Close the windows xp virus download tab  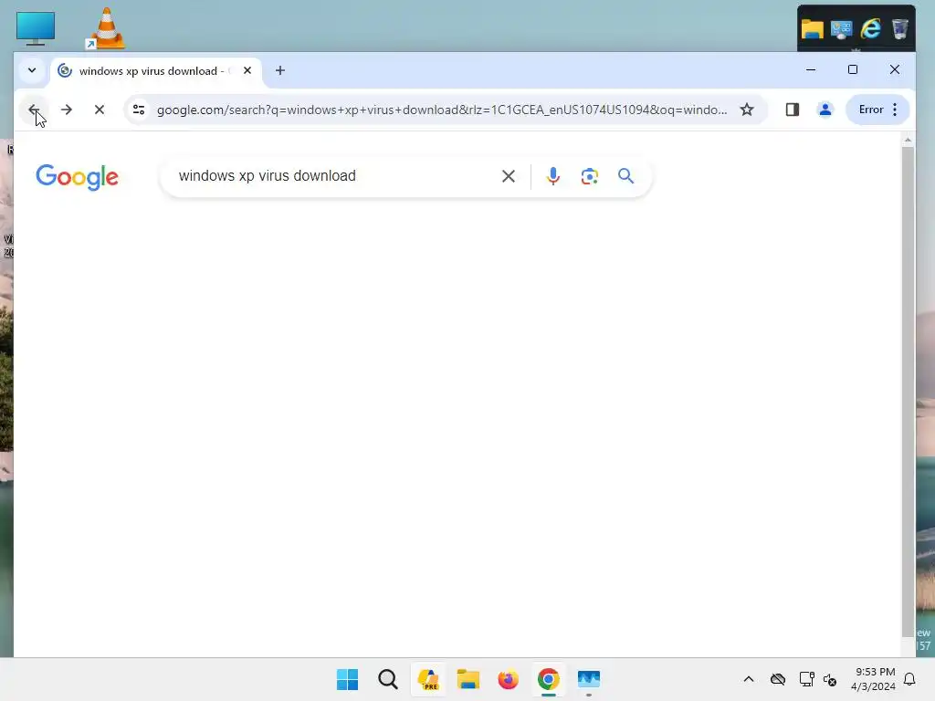coord(247,70)
